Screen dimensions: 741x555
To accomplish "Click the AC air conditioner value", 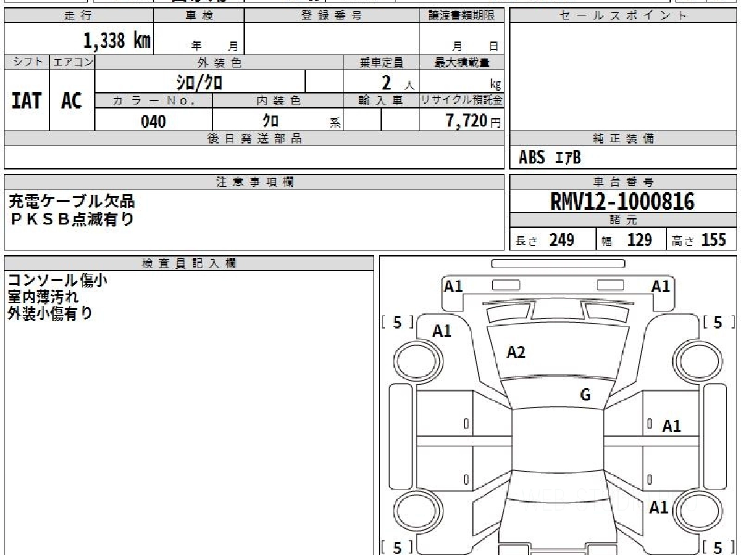I will (72, 101).
